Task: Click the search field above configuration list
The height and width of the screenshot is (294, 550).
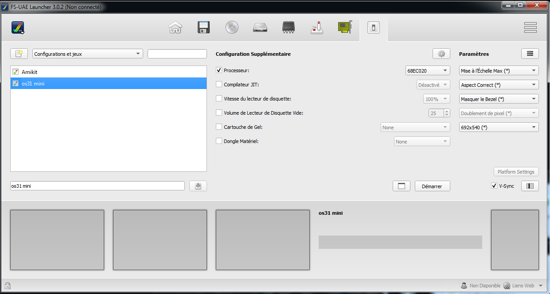Action: tap(177, 54)
